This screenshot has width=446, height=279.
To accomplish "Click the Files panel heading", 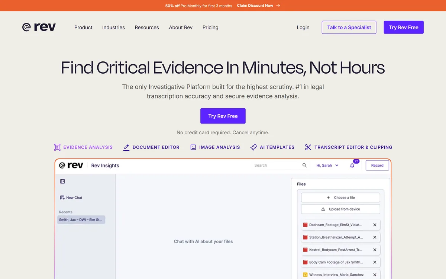I will coord(301,184).
